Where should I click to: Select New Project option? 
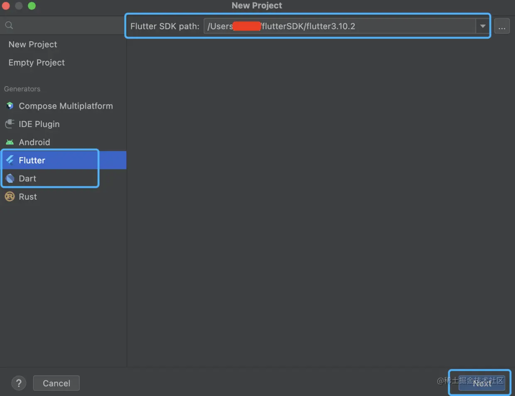63,44
